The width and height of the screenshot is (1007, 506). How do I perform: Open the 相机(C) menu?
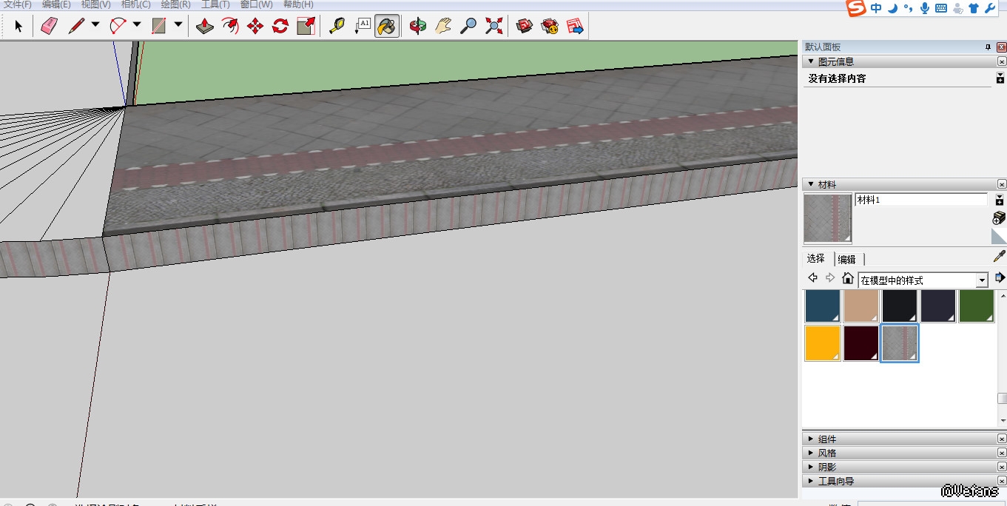click(135, 4)
